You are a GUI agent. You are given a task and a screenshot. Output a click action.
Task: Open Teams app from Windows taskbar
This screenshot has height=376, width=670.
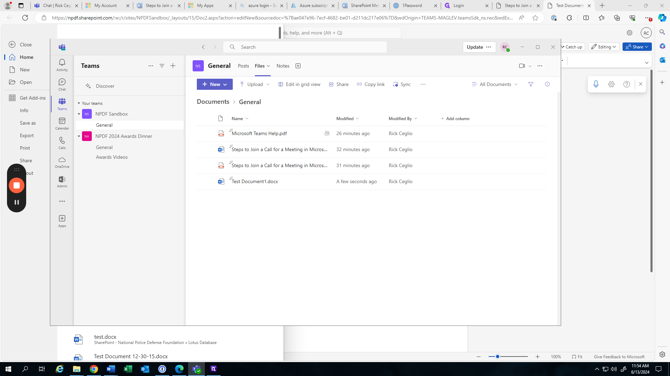[x=196, y=369]
